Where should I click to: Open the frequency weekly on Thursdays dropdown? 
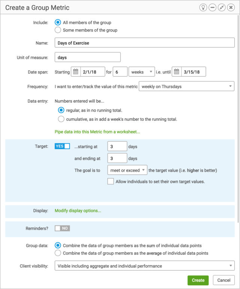click(x=187, y=86)
